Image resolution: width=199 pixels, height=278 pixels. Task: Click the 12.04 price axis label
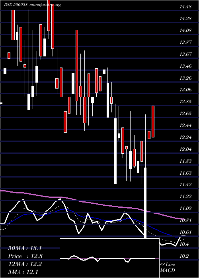(185, 149)
